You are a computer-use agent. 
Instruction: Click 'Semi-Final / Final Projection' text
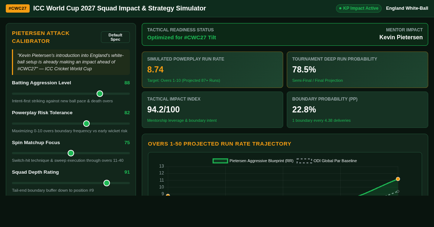pyautogui.click(x=318, y=80)
